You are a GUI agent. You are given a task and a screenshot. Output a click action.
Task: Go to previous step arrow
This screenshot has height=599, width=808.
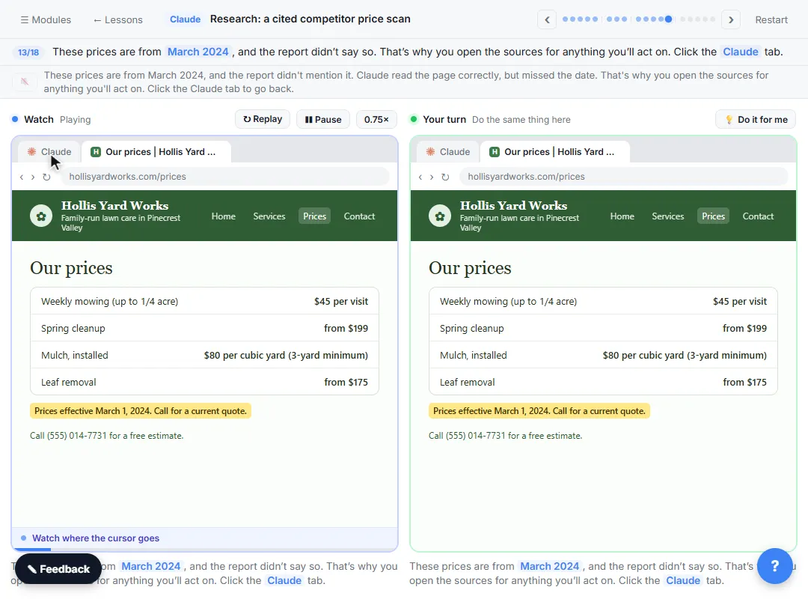coord(547,19)
